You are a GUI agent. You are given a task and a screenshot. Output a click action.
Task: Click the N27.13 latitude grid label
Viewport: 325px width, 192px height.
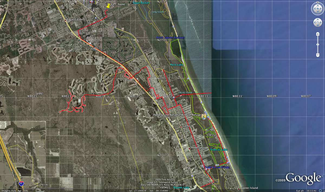coord(162,40)
